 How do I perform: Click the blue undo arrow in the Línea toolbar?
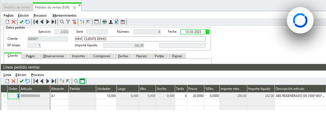(27, 81)
